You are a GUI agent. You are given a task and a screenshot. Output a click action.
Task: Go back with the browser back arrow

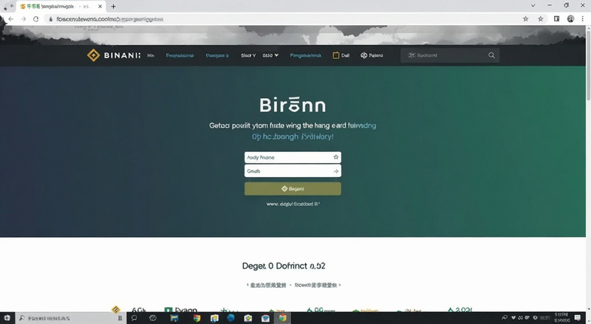click(10, 19)
